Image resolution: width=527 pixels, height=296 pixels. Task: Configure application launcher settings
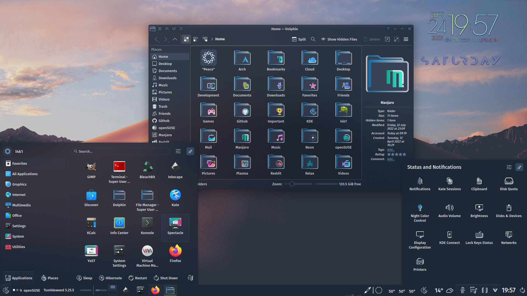click(178, 151)
